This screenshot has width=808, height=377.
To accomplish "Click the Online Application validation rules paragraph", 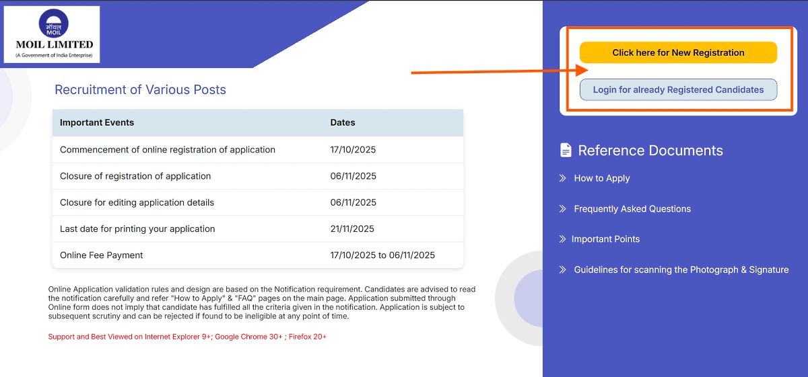I will tap(262, 302).
